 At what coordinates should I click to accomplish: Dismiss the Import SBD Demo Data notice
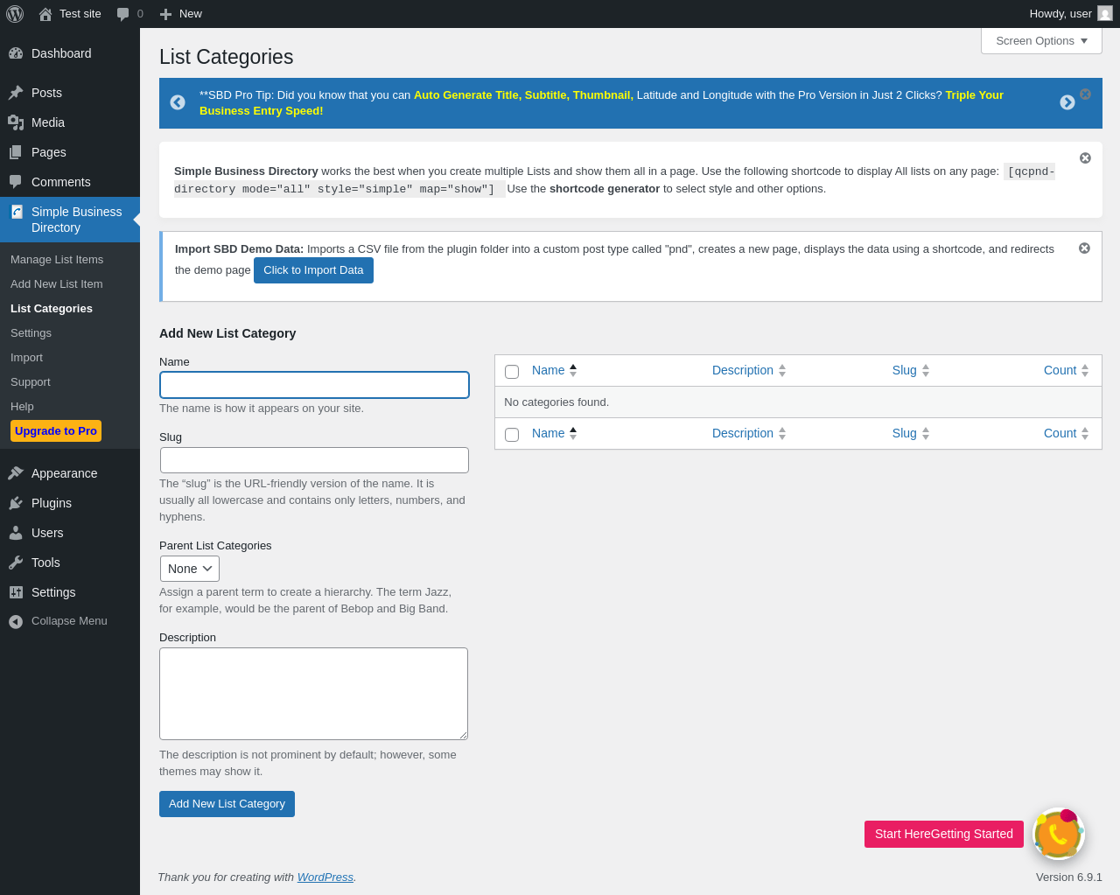coord(1084,248)
